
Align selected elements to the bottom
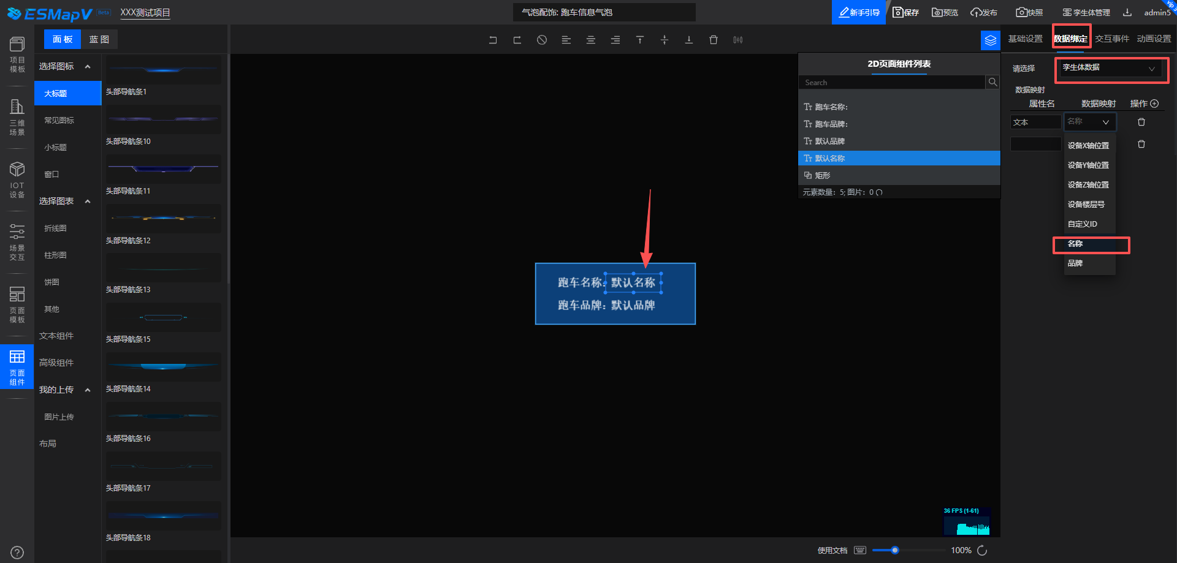click(689, 40)
